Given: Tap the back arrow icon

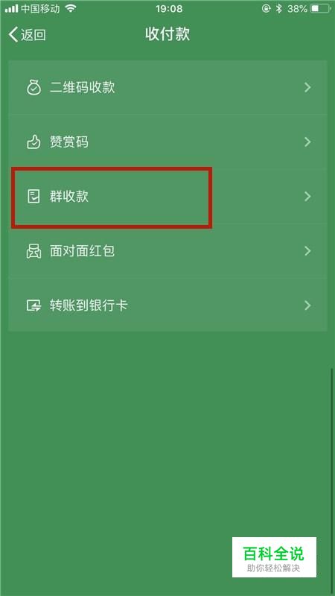Looking at the screenshot, I should (13, 34).
